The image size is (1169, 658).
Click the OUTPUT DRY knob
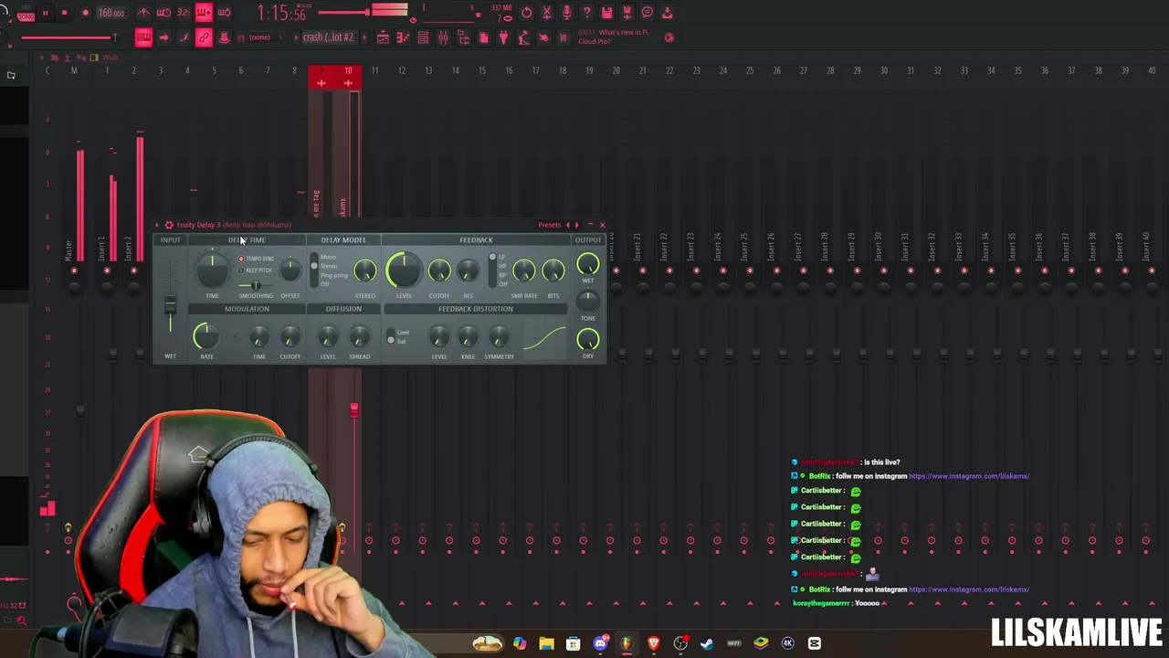click(x=588, y=340)
